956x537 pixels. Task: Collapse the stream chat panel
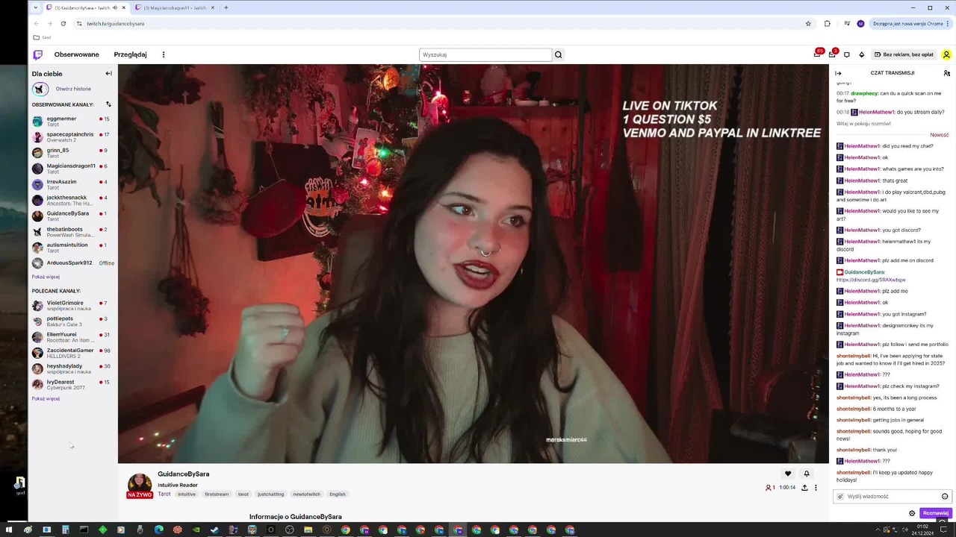coord(838,73)
